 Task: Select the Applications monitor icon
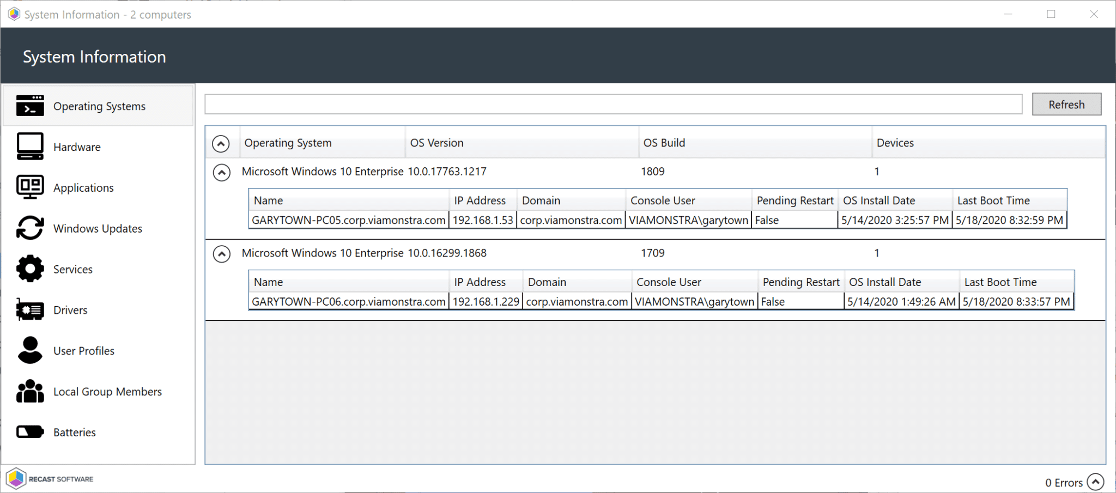(30, 187)
